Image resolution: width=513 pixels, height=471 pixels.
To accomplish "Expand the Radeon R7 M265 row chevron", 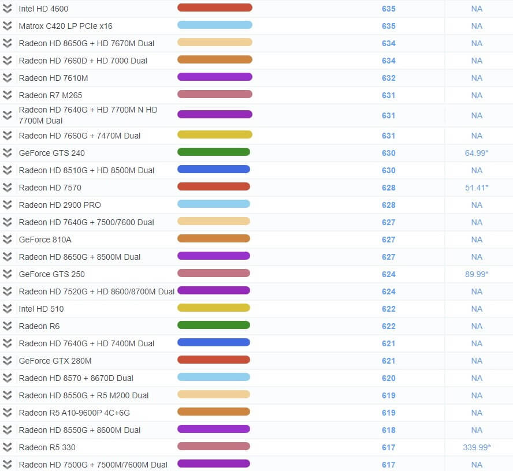I will 7,95.
